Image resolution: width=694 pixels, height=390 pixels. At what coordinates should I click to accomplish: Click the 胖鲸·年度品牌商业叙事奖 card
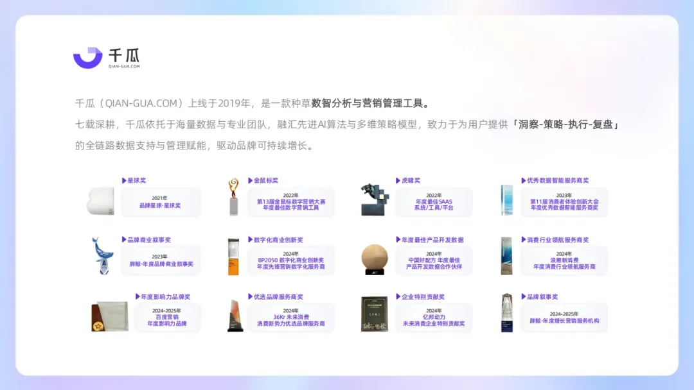click(x=161, y=260)
